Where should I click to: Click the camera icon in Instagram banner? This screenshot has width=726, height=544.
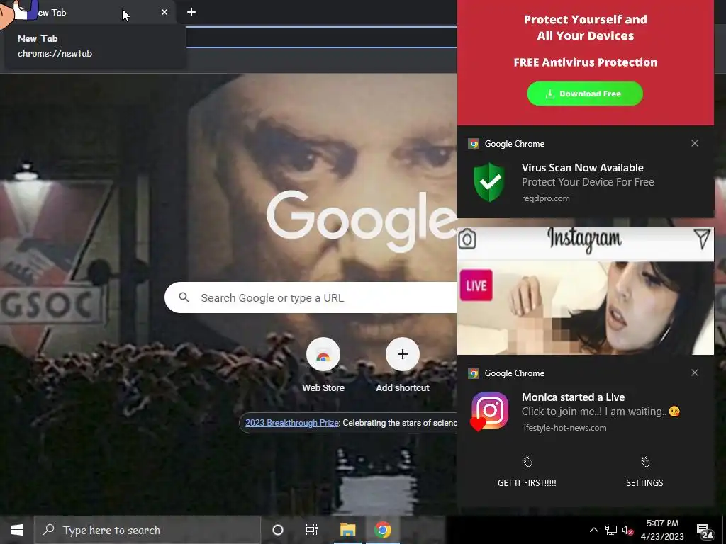(x=467, y=239)
